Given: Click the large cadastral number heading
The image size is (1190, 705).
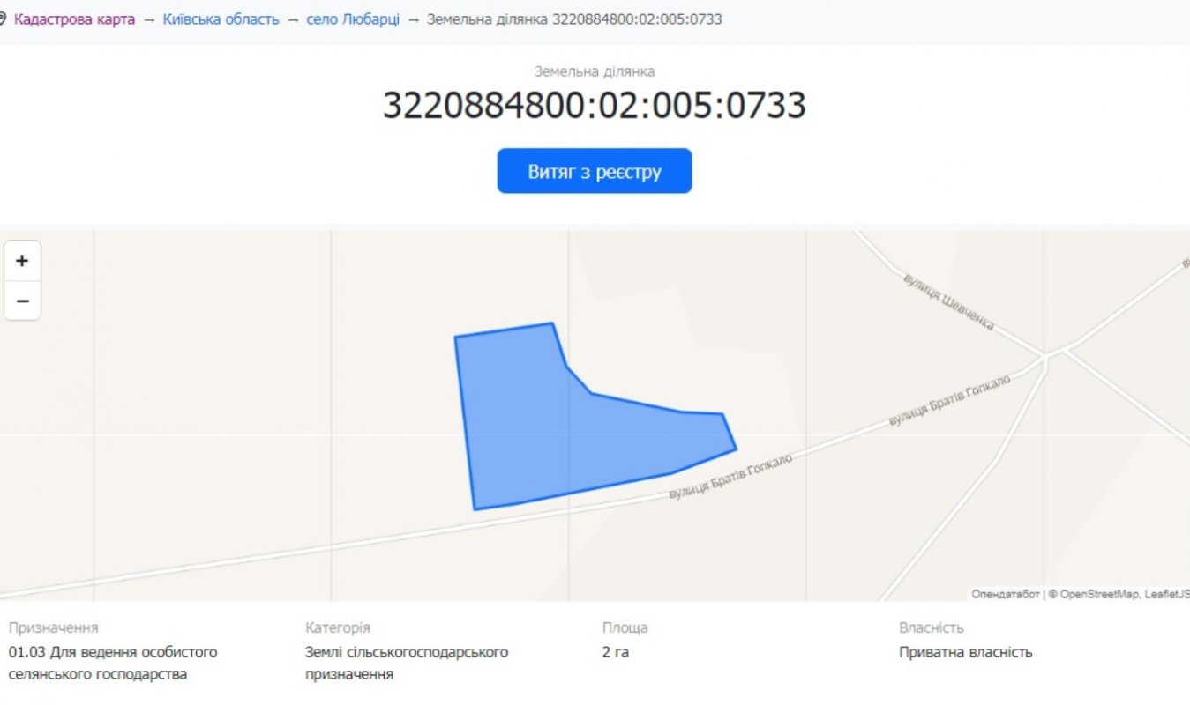Looking at the screenshot, I should click(x=594, y=106).
